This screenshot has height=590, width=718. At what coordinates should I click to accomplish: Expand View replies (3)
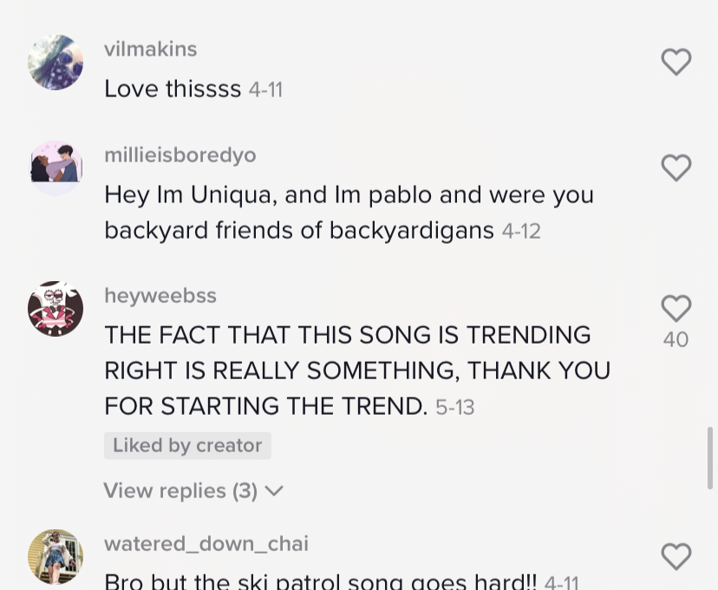pos(180,491)
